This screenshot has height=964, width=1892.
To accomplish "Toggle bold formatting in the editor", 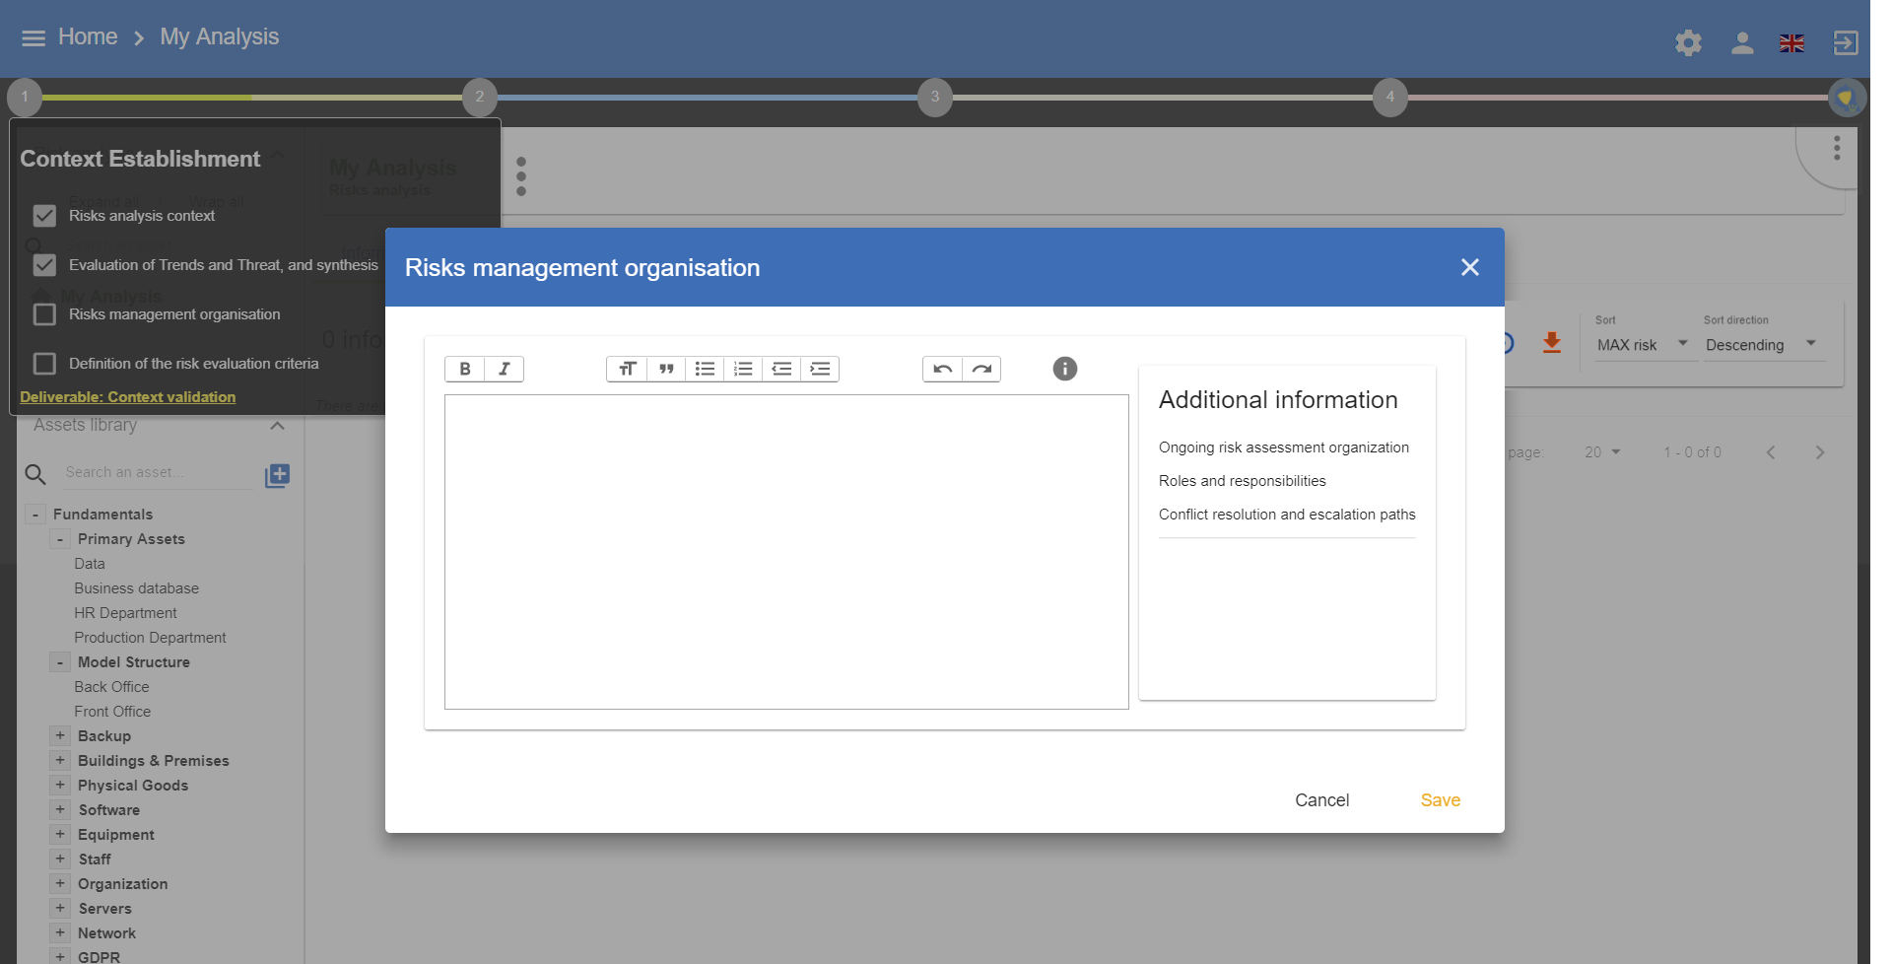I will pyautogui.click(x=465, y=369).
